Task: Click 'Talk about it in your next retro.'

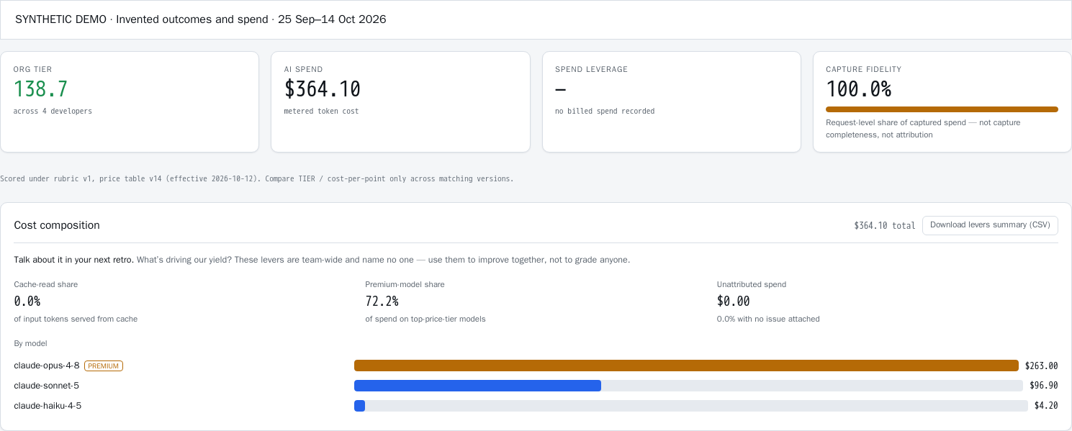Action: coord(73,260)
